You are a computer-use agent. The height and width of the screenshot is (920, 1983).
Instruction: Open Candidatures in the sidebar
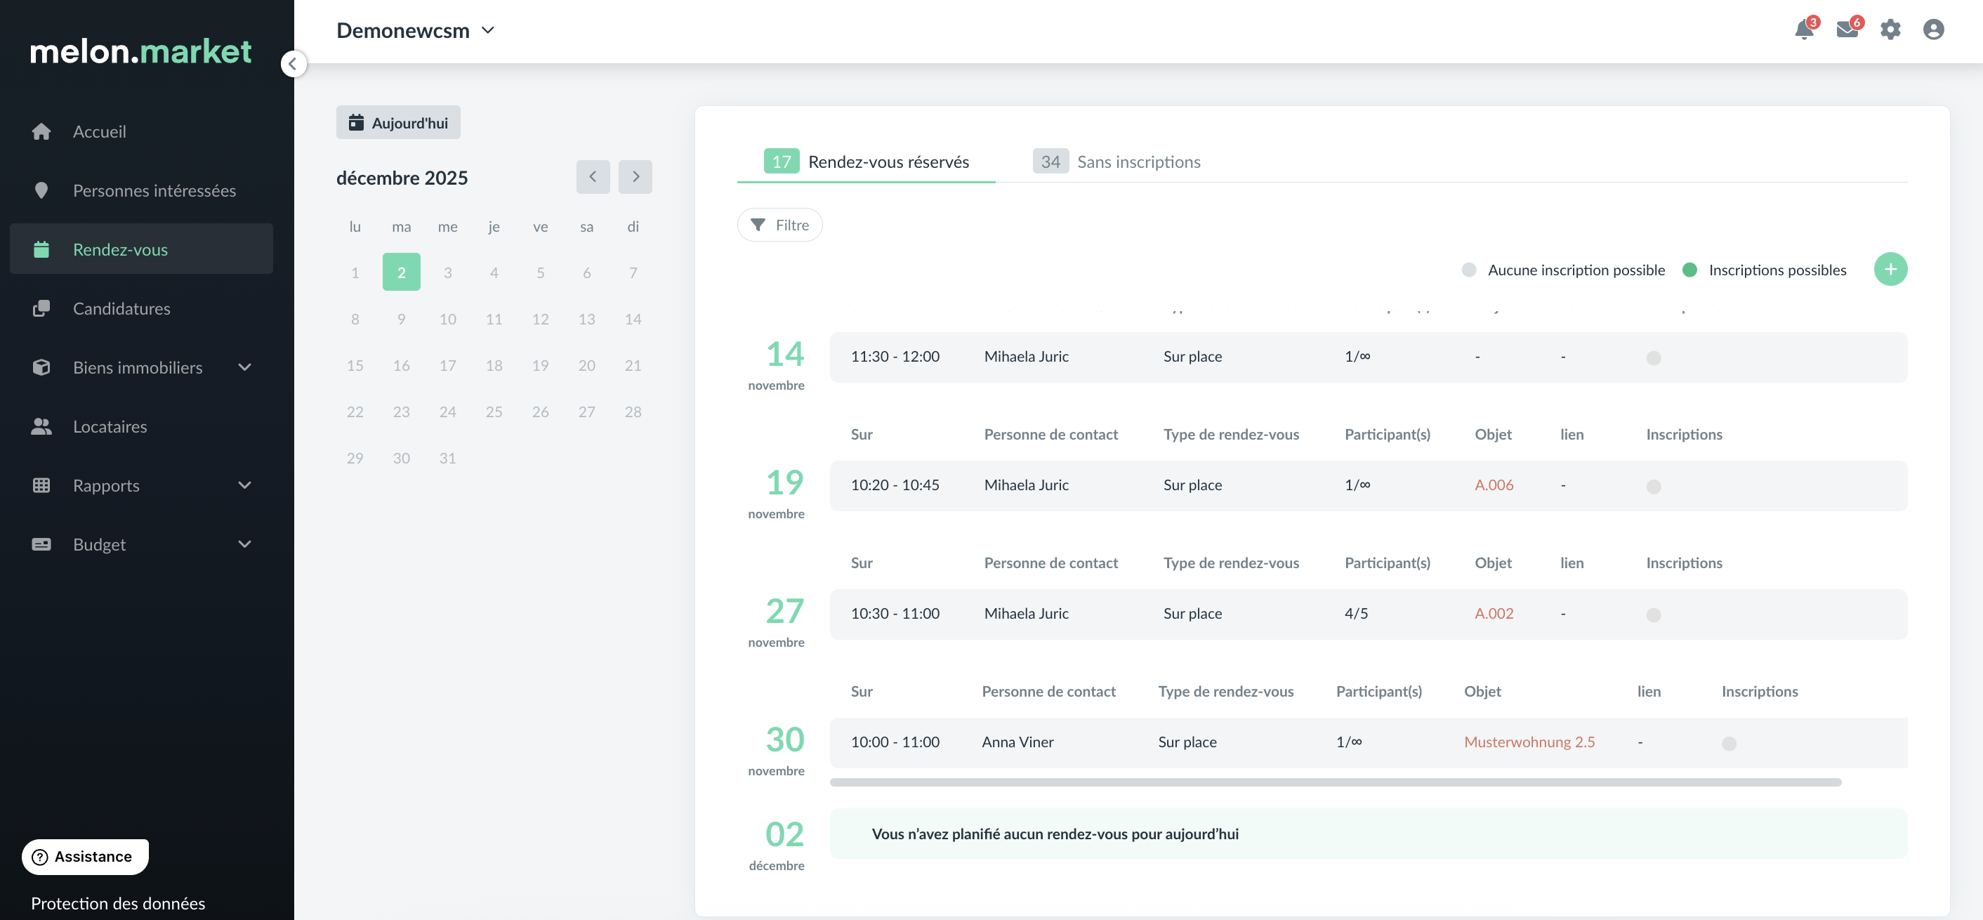pos(121,309)
